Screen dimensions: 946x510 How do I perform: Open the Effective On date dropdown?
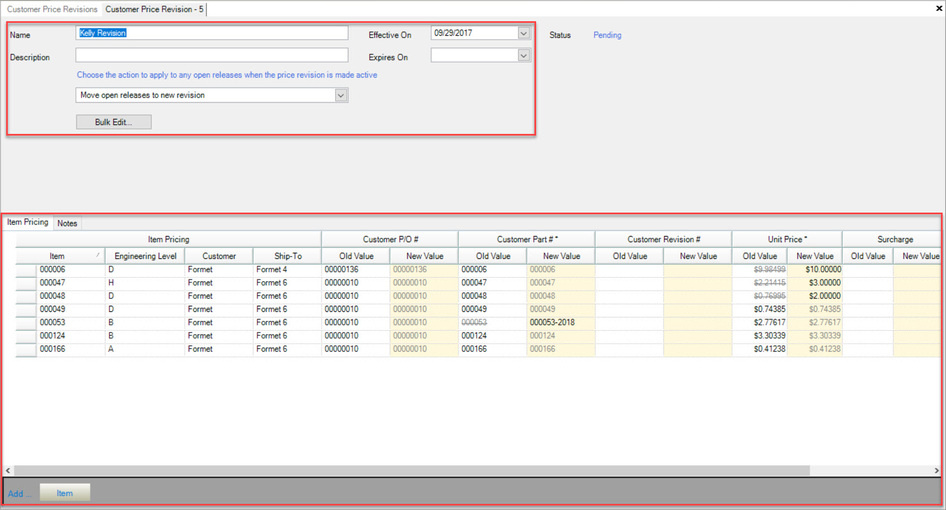point(523,33)
